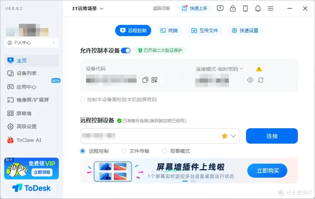
Task: Open the mobile device icon
Action: [x=245, y=8]
